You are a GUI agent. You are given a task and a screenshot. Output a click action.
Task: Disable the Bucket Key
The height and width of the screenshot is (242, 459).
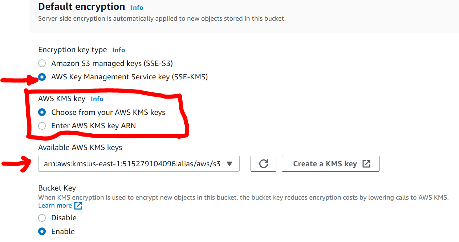click(x=42, y=218)
